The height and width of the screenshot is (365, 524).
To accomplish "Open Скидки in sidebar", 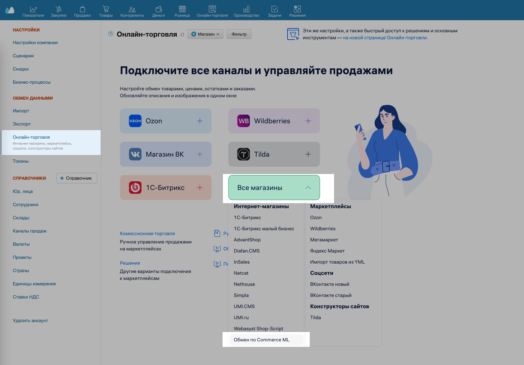I will pos(21,69).
